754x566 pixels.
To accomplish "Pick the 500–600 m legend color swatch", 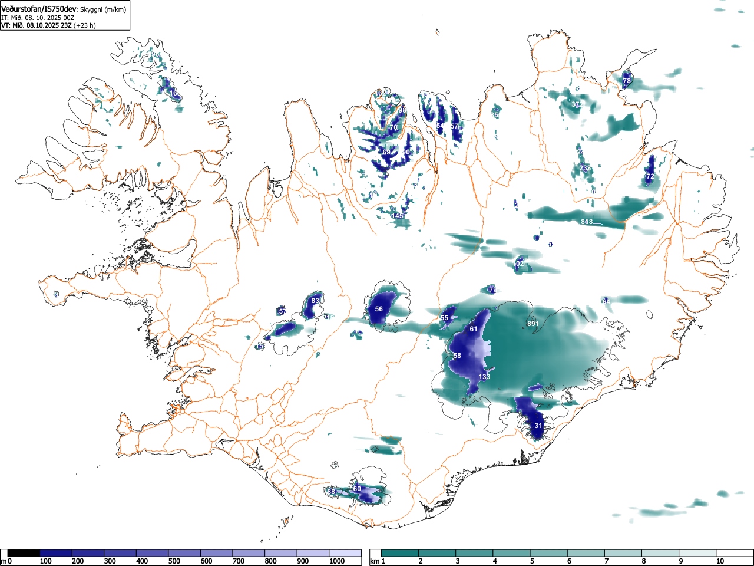I will pos(184,553).
